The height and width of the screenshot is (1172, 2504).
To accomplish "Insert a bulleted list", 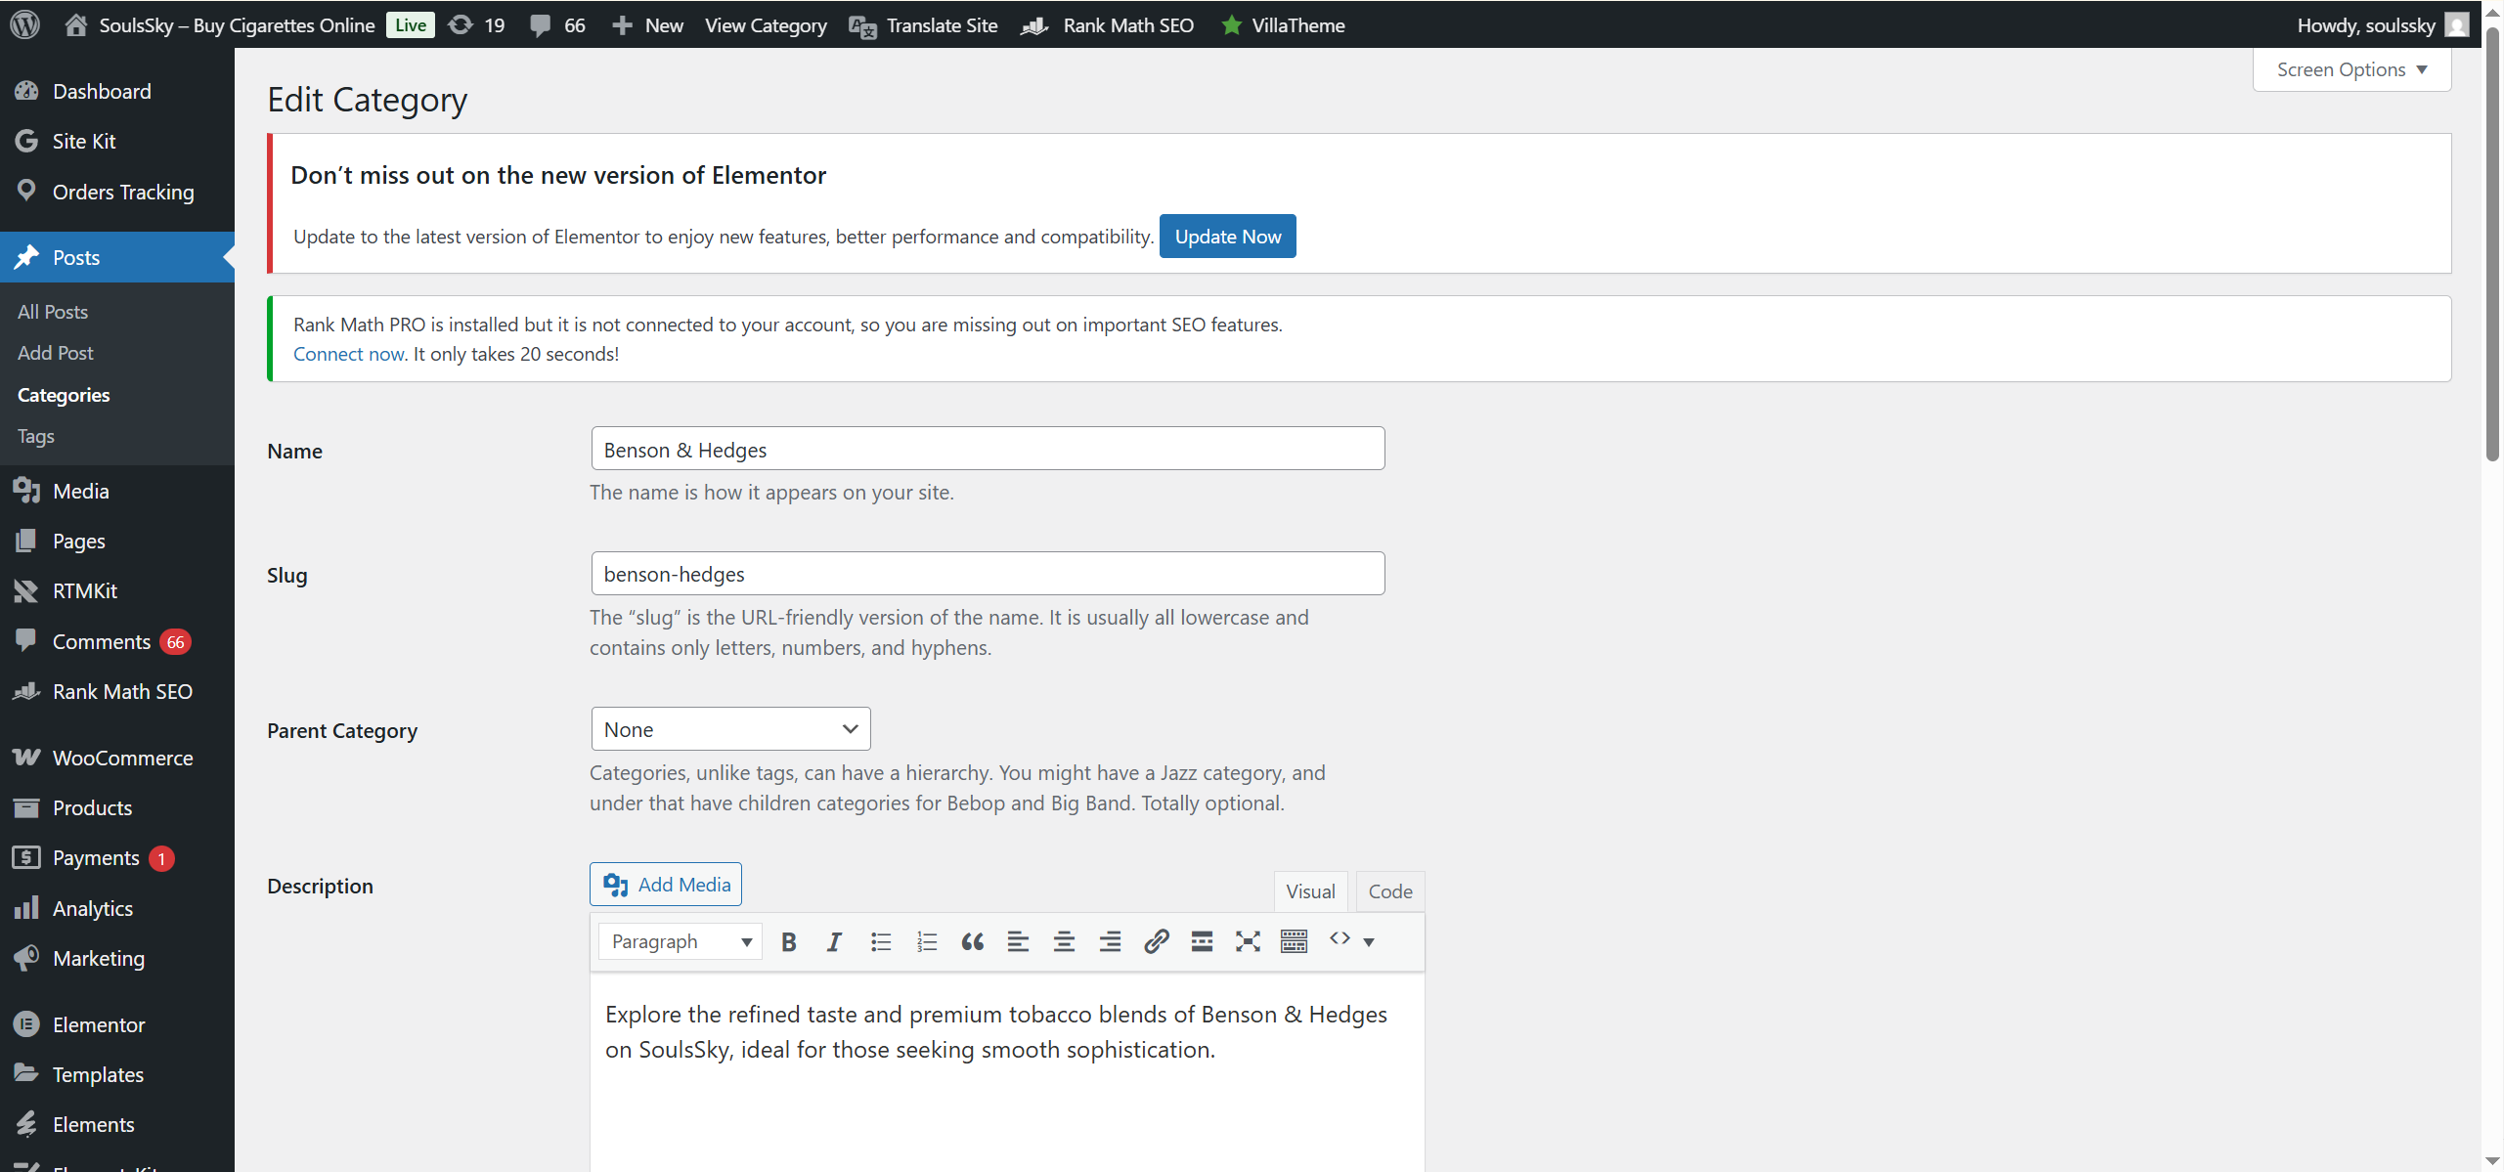I will pyautogui.click(x=881, y=941).
